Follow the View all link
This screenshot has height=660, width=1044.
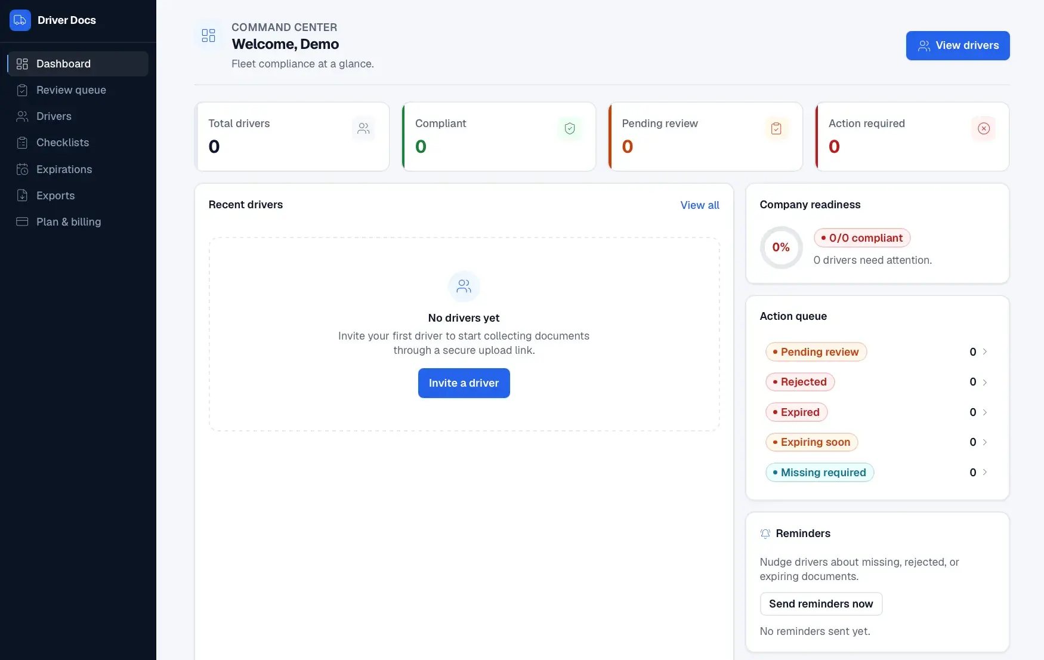pos(700,205)
